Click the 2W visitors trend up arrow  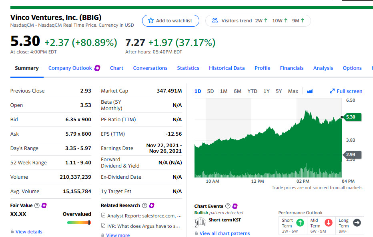[x=266, y=21]
